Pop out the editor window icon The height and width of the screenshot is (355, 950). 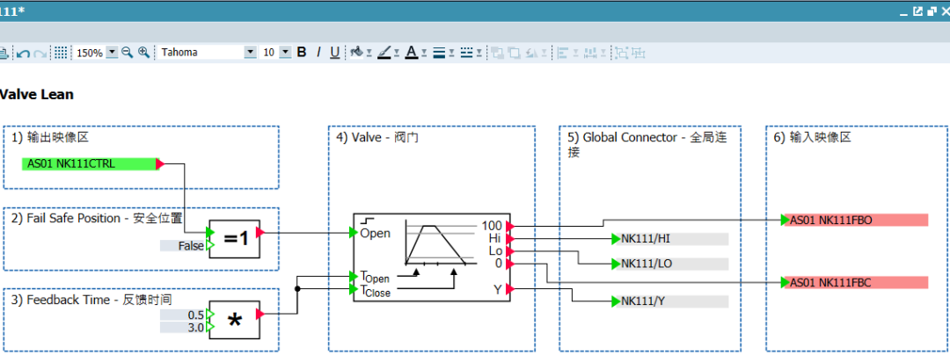pos(917,11)
